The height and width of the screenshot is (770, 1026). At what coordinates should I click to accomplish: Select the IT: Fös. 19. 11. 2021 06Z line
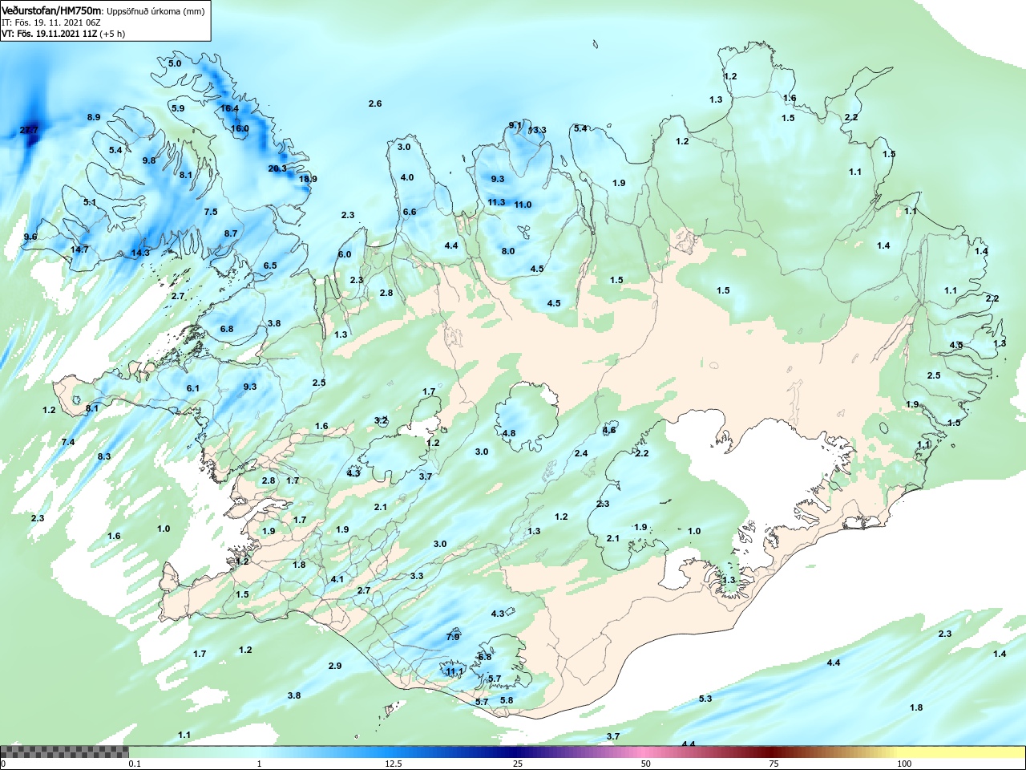pyautogui.click(x=51, y=22)
